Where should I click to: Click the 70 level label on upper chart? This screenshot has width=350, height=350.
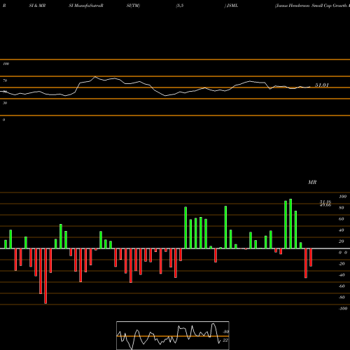pyautogui.click(x=5, y=80)
